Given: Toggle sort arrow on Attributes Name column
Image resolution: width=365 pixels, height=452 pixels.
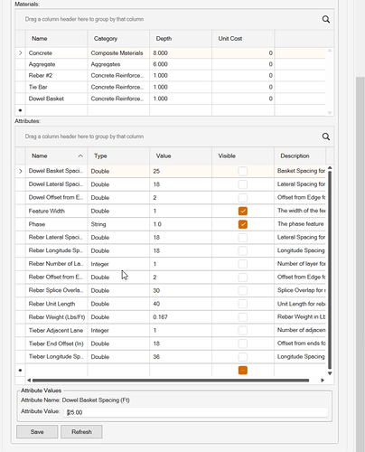Looking at the screenshot, I should click(x=80, y=155).
